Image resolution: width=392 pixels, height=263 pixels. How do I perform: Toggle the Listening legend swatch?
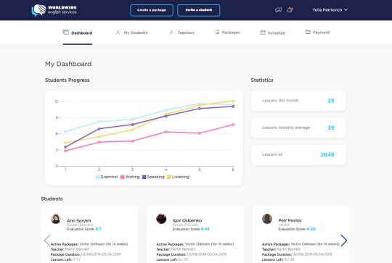pos(169,178)
